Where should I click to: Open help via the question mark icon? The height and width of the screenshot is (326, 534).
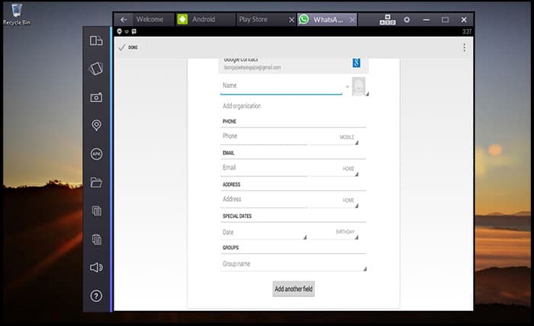point(96,295)
